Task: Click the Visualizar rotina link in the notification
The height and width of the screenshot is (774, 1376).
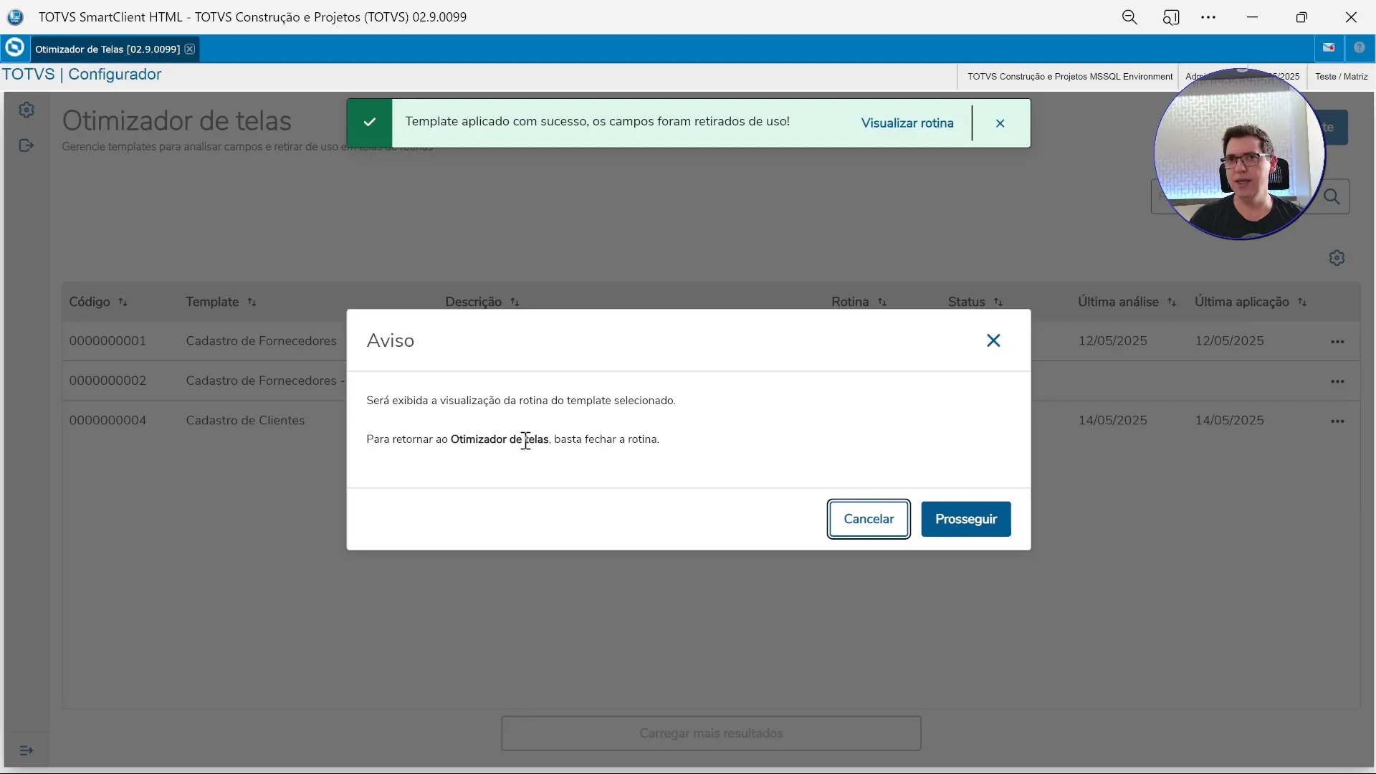Action: coord(908,123)
